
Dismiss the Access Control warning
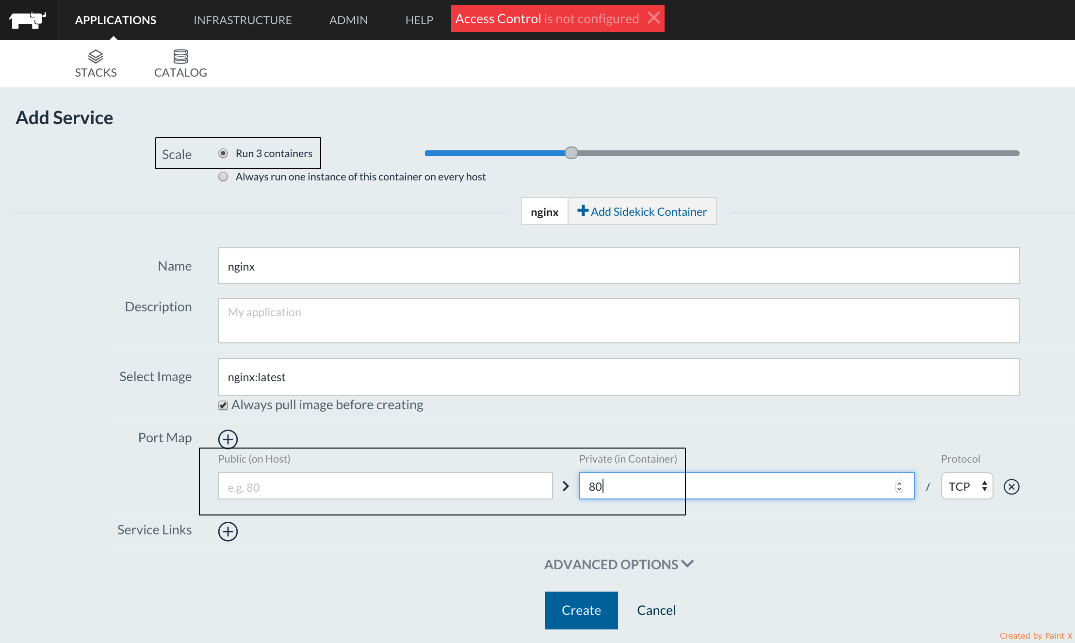(654, 18)
